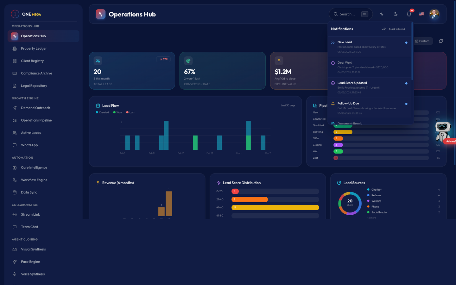Open the activity pulse icon in header
The height and width of the screenshot is (285, 456).
tap(382, 14)
